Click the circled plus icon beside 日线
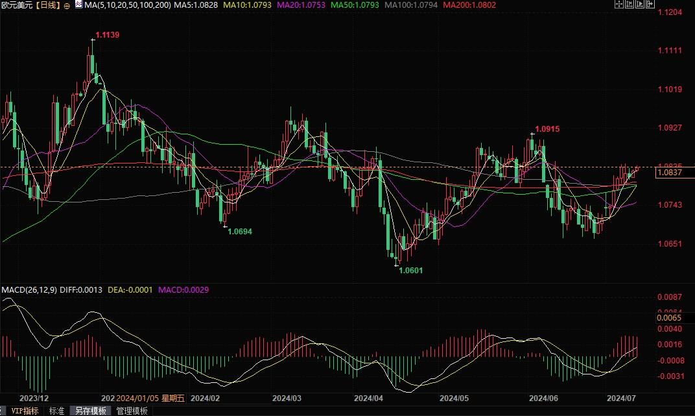 coord(67,5)
